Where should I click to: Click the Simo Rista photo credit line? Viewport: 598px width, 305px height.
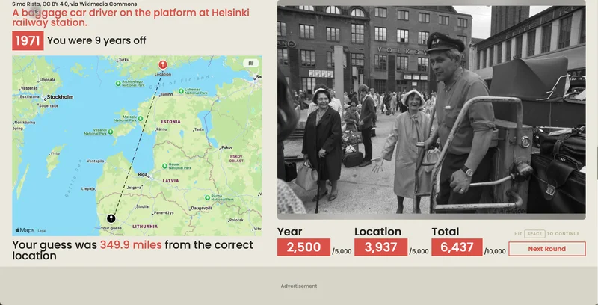[x=74, y=4]
